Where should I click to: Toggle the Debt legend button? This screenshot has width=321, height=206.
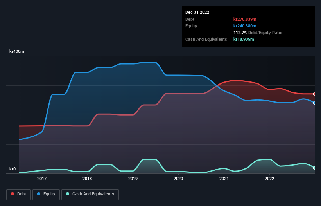(19, 194)
